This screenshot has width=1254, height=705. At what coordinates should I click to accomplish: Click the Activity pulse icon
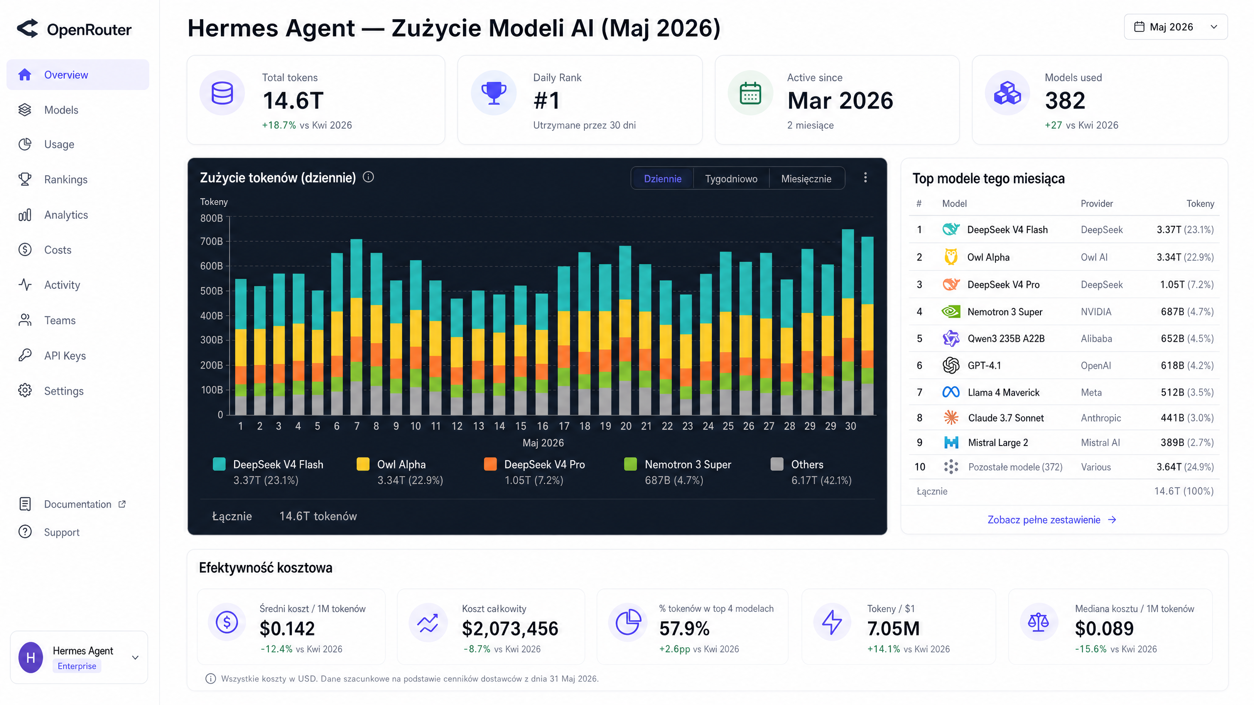click(24, 284)
